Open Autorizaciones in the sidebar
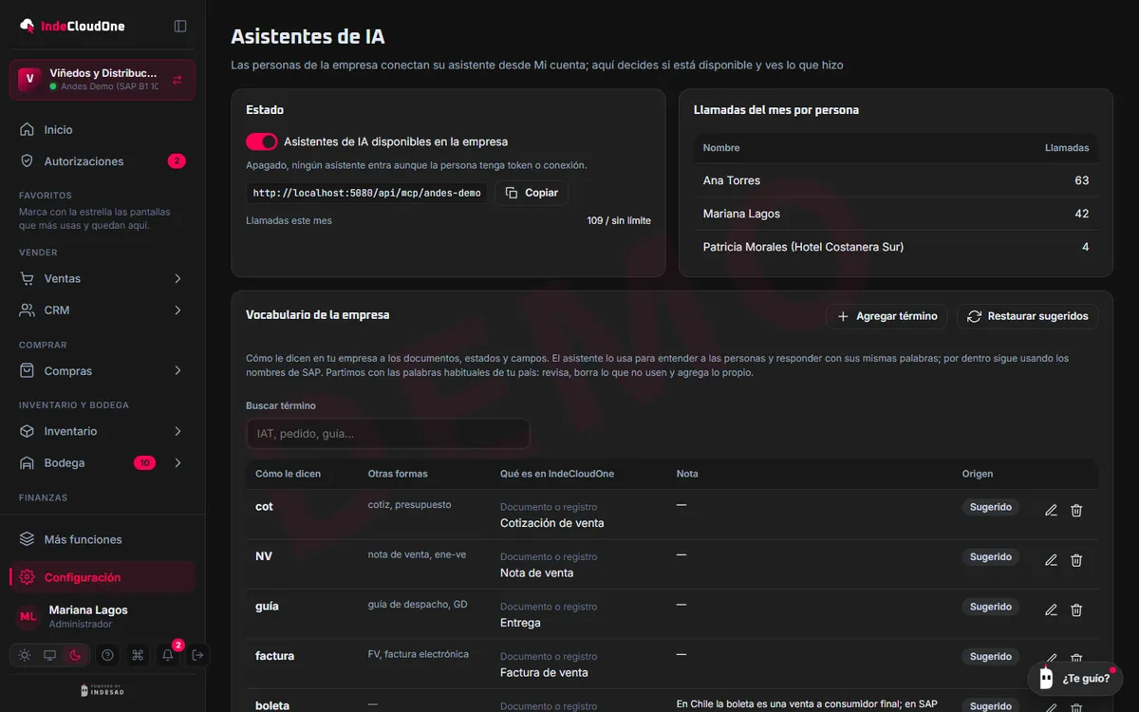Viewport: 1139px width, 712px height. click(103, 161)
